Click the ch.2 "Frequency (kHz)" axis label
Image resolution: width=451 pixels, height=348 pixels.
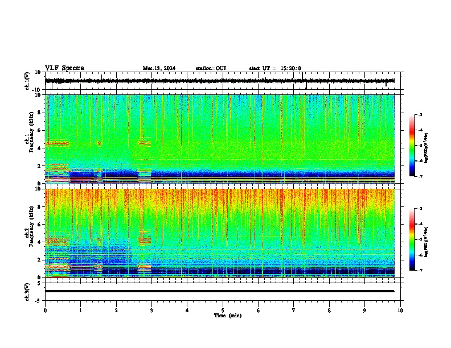[x=31, y=226]
